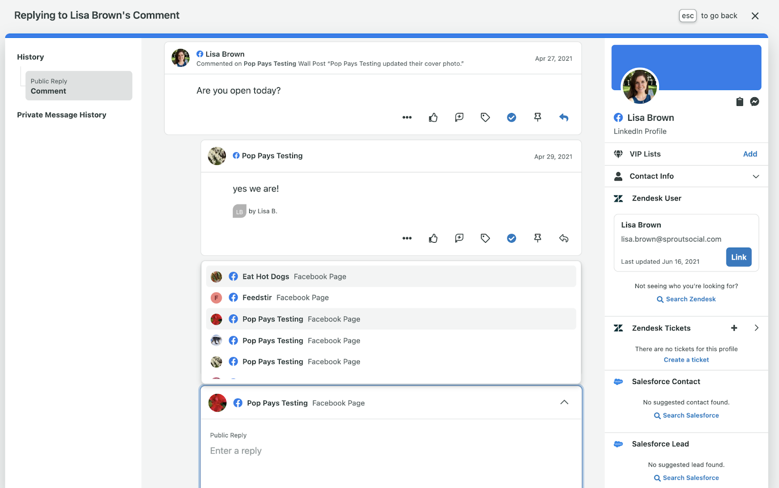Viewport: 779px width, 488px height.
Task: Open message icon on Pop Pays Testing reply
Action: 459,238
